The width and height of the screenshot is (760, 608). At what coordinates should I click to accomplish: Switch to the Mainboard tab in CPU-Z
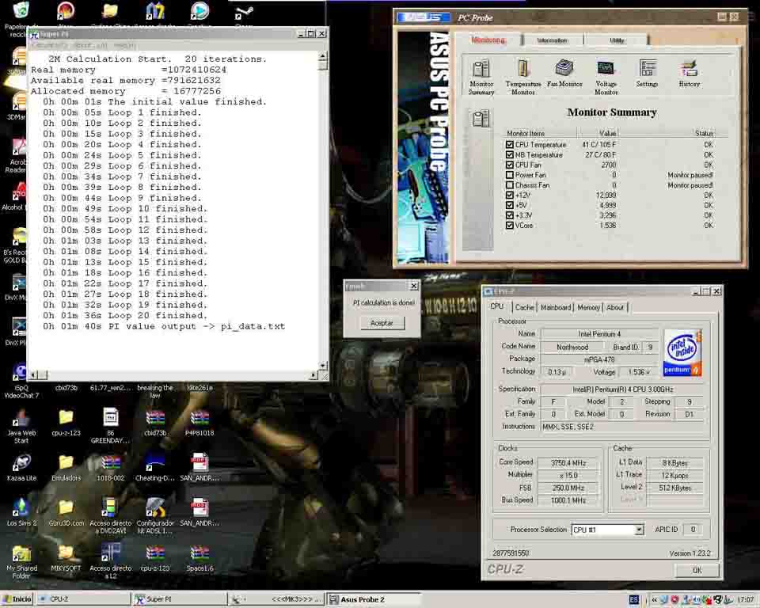(x=555, y=307)
